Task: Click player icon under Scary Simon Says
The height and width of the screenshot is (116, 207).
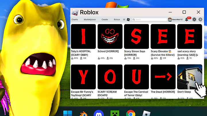Action: 134,58
